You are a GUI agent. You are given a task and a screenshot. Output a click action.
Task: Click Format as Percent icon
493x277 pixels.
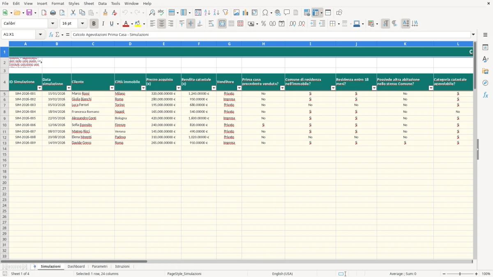tap(264, 24)
